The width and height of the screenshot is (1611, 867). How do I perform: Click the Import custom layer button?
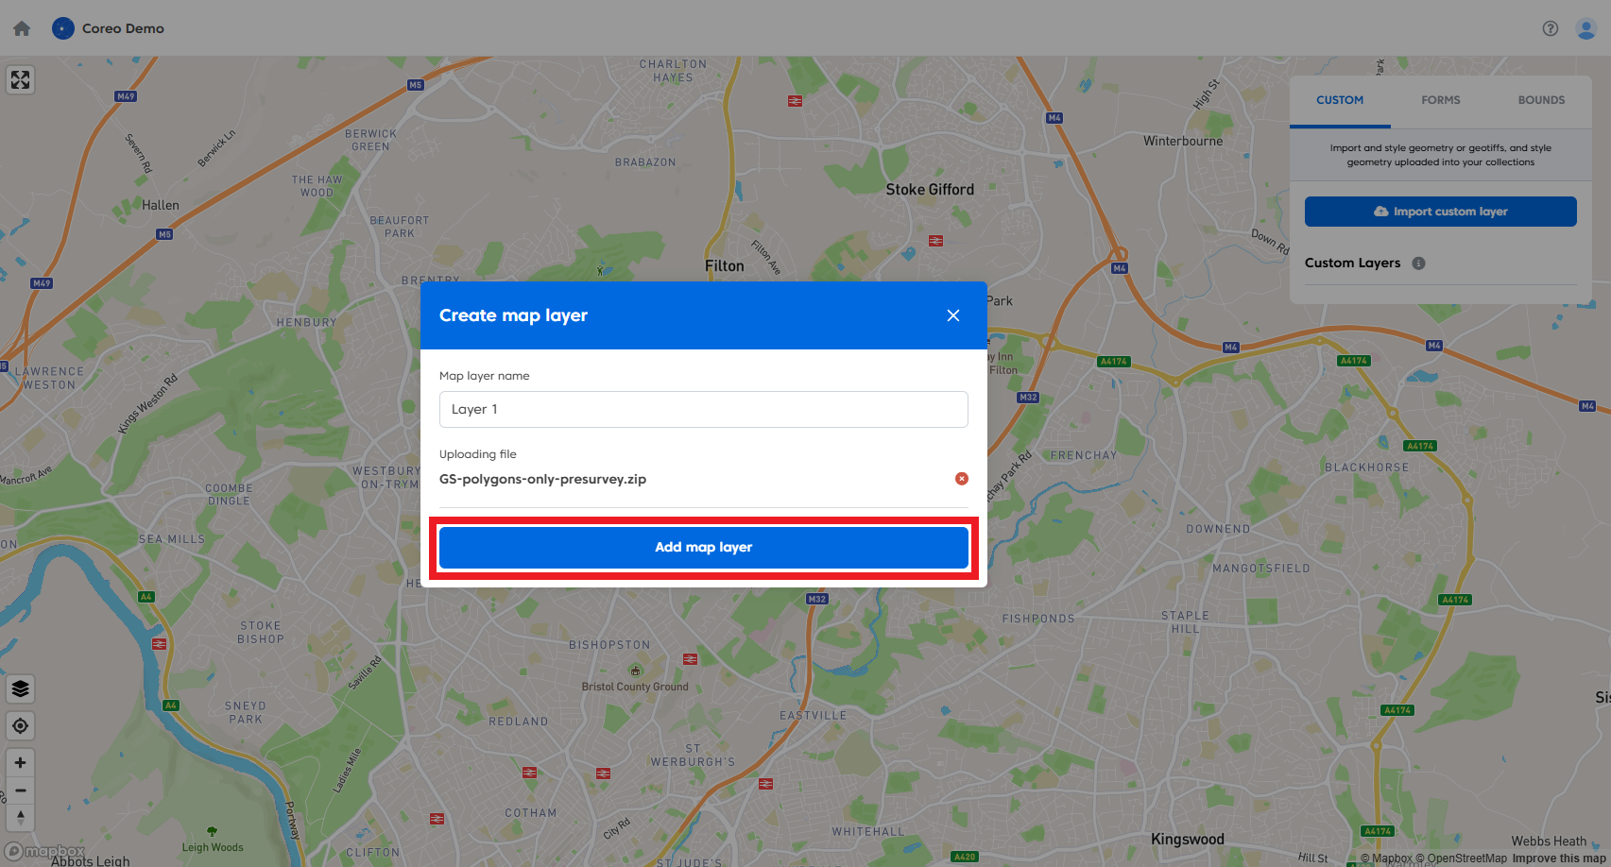click(1439, 211)
